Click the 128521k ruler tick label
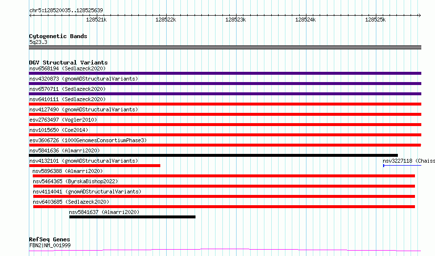Viewport: 435px width, 256px height. tap(96, 20)
